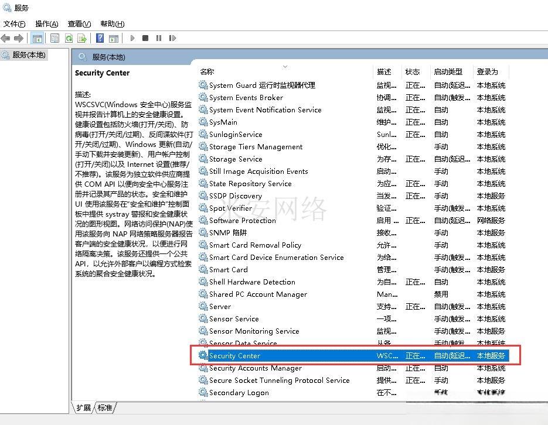The height and width of the screenshot is (425, 548).
Task: Select the Security Center service name
Action: click(234, 355)
